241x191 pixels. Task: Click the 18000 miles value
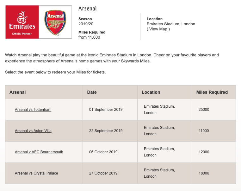(204, 173)
